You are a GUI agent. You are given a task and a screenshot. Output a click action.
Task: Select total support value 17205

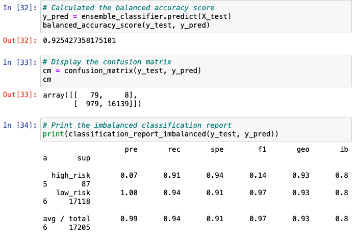[x=80, y=227]
